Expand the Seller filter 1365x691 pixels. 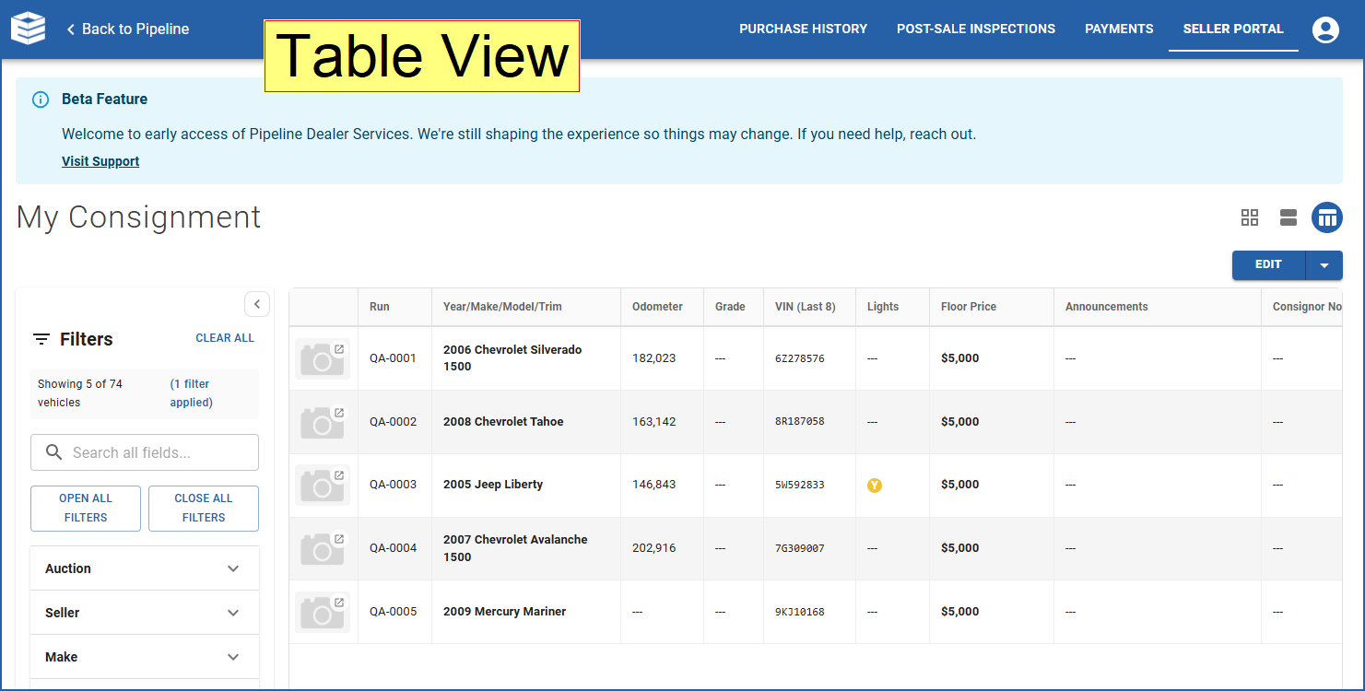(145, 613)
